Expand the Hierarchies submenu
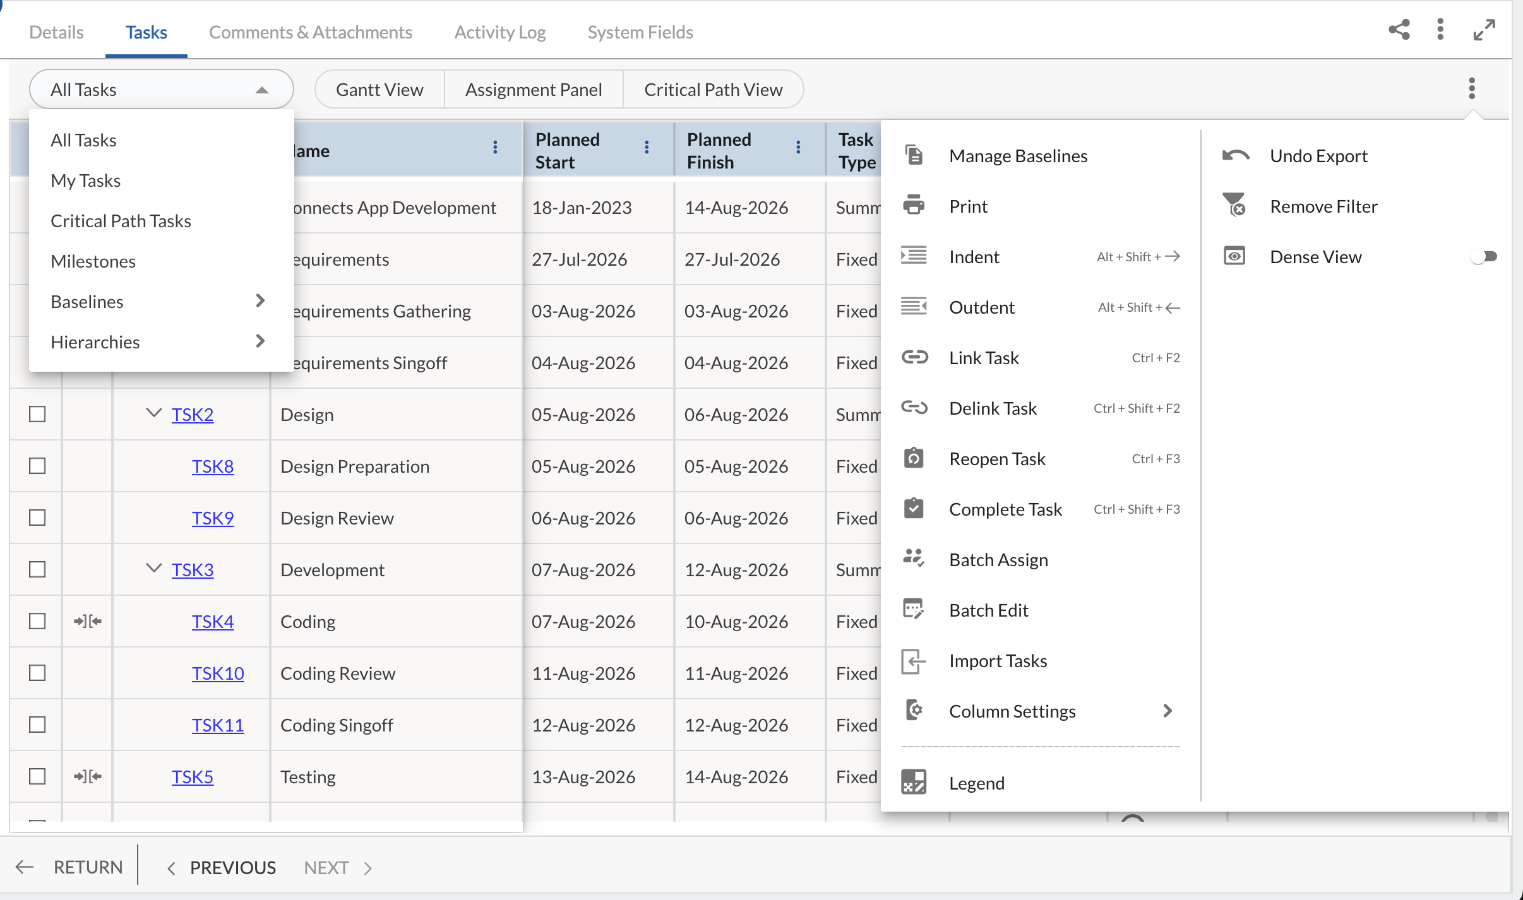Screen dimensions: 1523x900 click(x=260, y=341)
